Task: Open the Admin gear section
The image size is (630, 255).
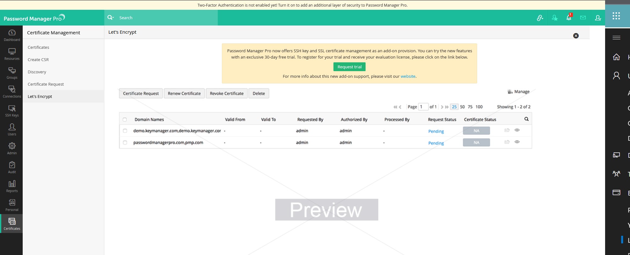Action: (x=12, y=149)
